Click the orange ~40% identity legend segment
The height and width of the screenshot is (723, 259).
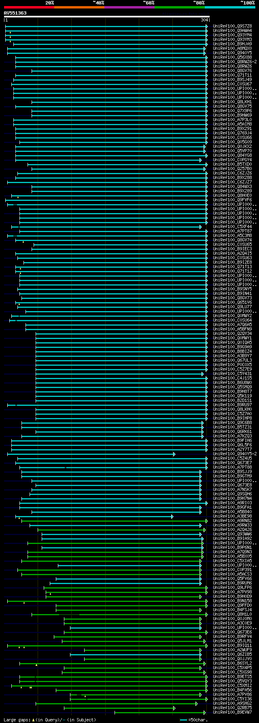click(x=79, y=7)
